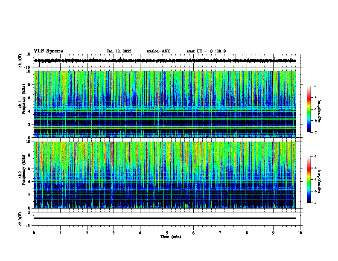Click the "-7" tick on ch.2 colorbar
This screenshot has width=338, height=261.
click(x=315, y=203)
